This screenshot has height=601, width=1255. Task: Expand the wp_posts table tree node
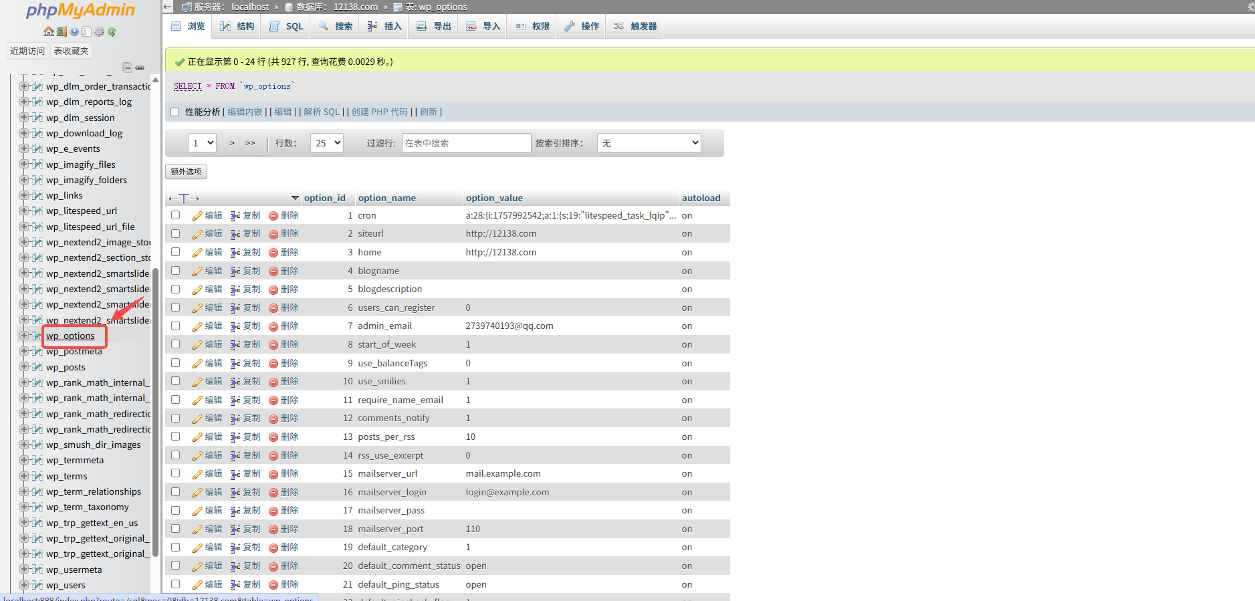(24, 367)
